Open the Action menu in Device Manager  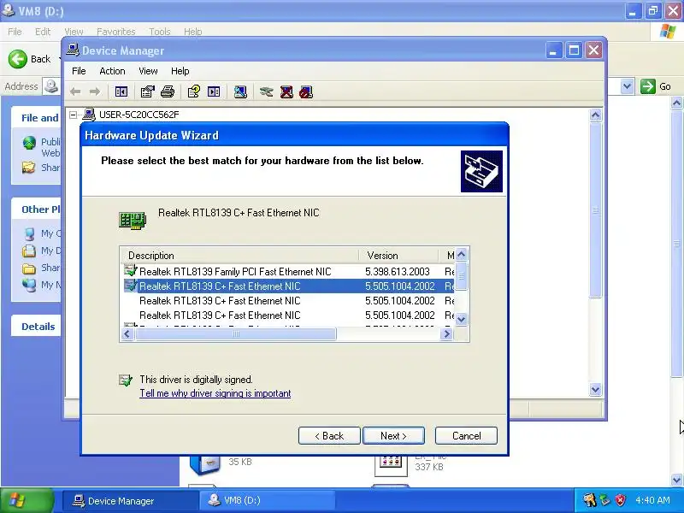coord(112,71)
